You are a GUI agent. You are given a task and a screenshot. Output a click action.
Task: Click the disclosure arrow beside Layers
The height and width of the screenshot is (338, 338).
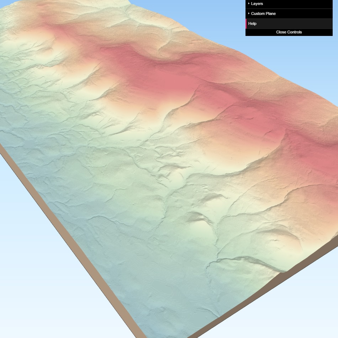(x=249, y=4)
